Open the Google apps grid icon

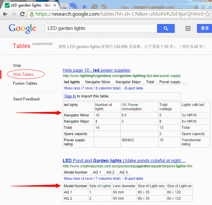coord(188,29)
